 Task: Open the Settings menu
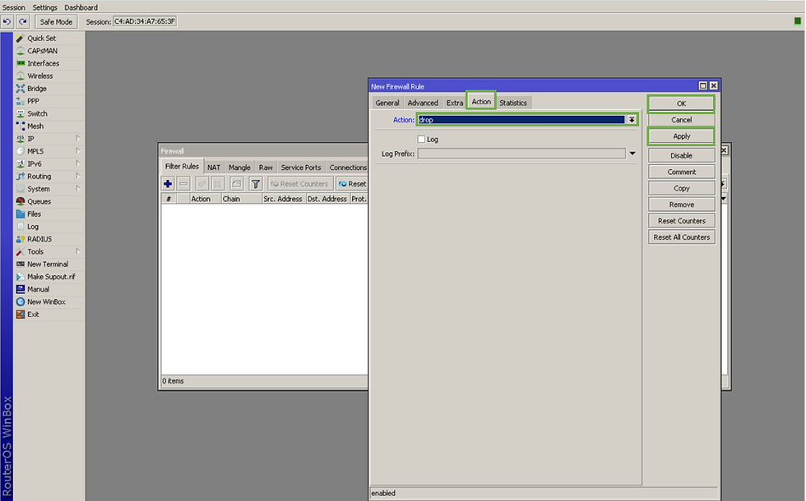tap(44, 7)
